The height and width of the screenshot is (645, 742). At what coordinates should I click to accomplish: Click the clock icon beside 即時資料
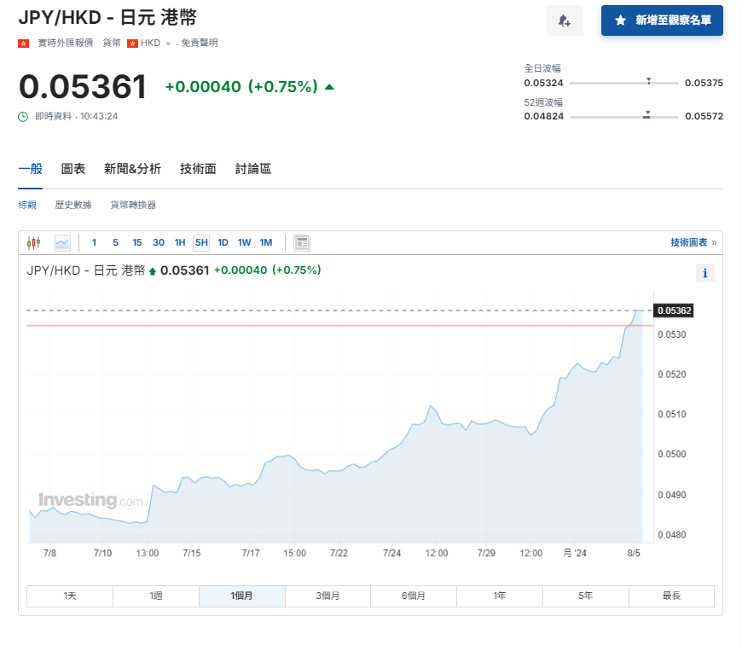(24, 115)
